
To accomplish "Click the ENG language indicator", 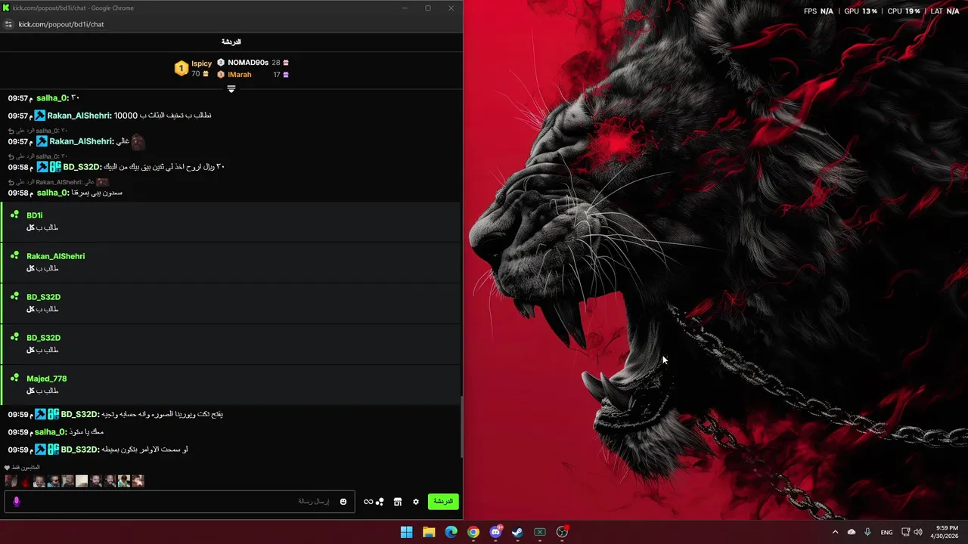I will click(886, 532).
